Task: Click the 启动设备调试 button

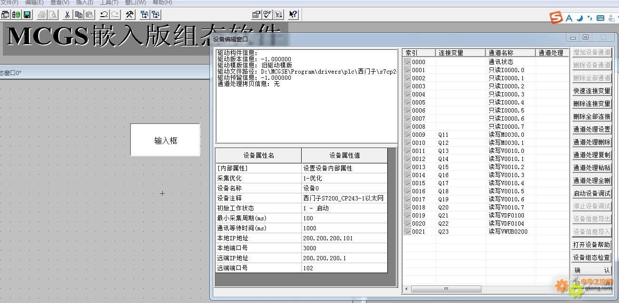Action: pos(592,193)
